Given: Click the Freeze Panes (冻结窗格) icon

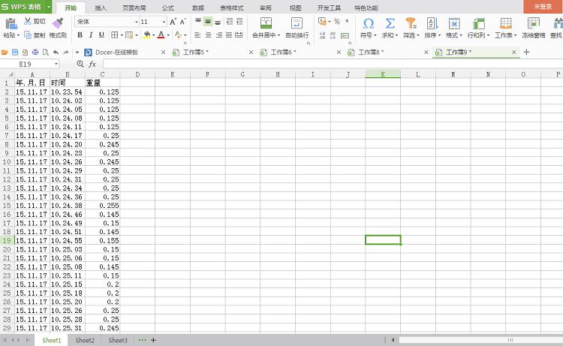Looking at the screenshot, I should (x=534, y=23).
